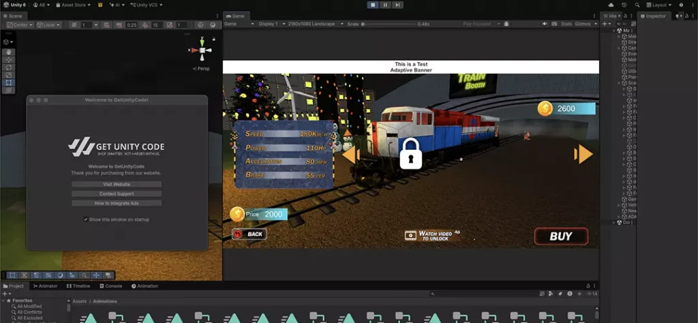
Task: Click the BACK button in game
Action: [249, 234]
